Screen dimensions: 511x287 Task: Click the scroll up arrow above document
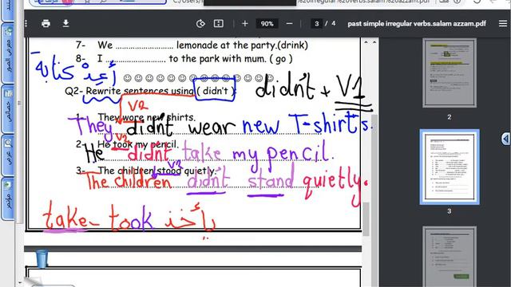point(366,42)
